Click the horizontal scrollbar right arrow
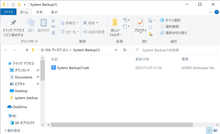 click(x=217, y=125)
